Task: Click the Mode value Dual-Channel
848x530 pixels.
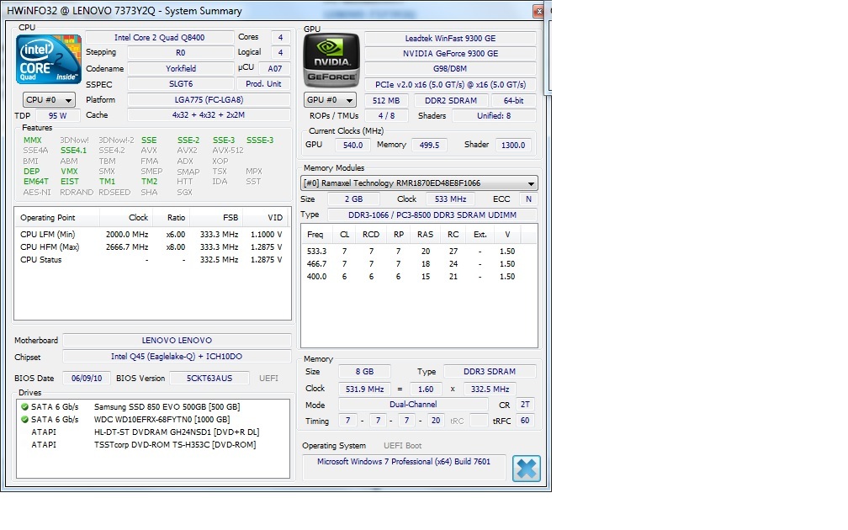Action: click(x=413, y=405)
